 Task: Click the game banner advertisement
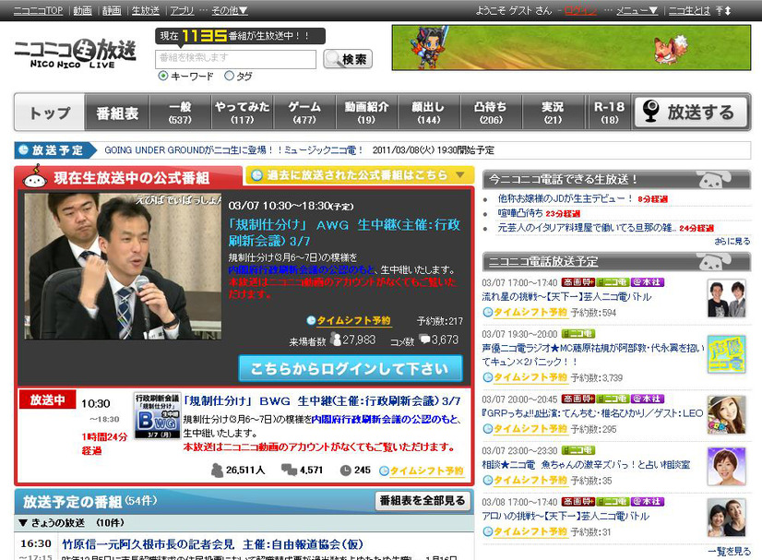572,48
